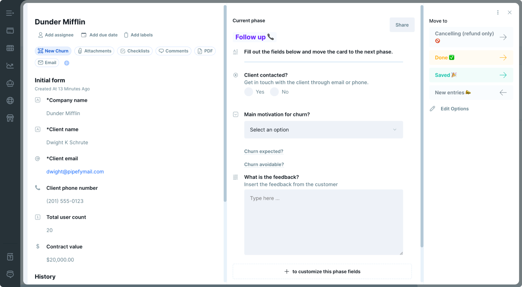Click inside the feedback text area
The height and width of the screenshot is (287, 522).
click(323, 222)
